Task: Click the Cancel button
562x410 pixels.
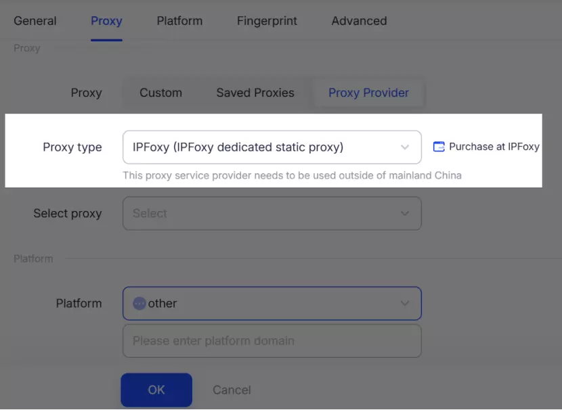Action: tap(232, 390)
